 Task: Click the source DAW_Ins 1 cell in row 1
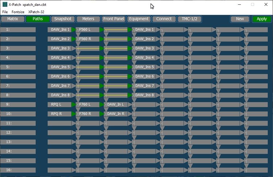60,29
